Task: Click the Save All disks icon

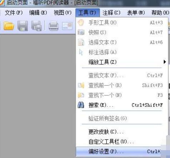Action: 36,26
